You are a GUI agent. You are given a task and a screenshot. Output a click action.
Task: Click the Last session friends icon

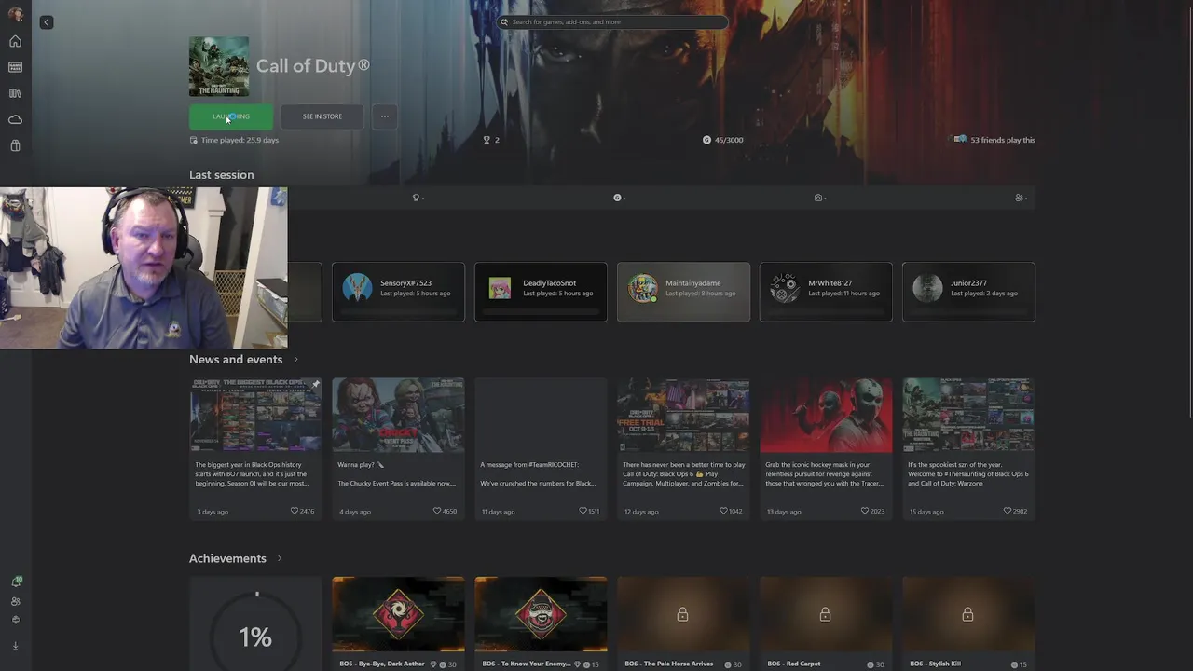(x=1019, y=198)
